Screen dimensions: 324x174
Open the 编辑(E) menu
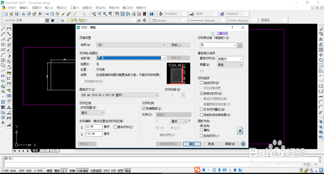pos(24,8)
